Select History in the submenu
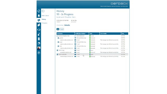Viewport: 167px width, 94px height. (x=44, y=19)
